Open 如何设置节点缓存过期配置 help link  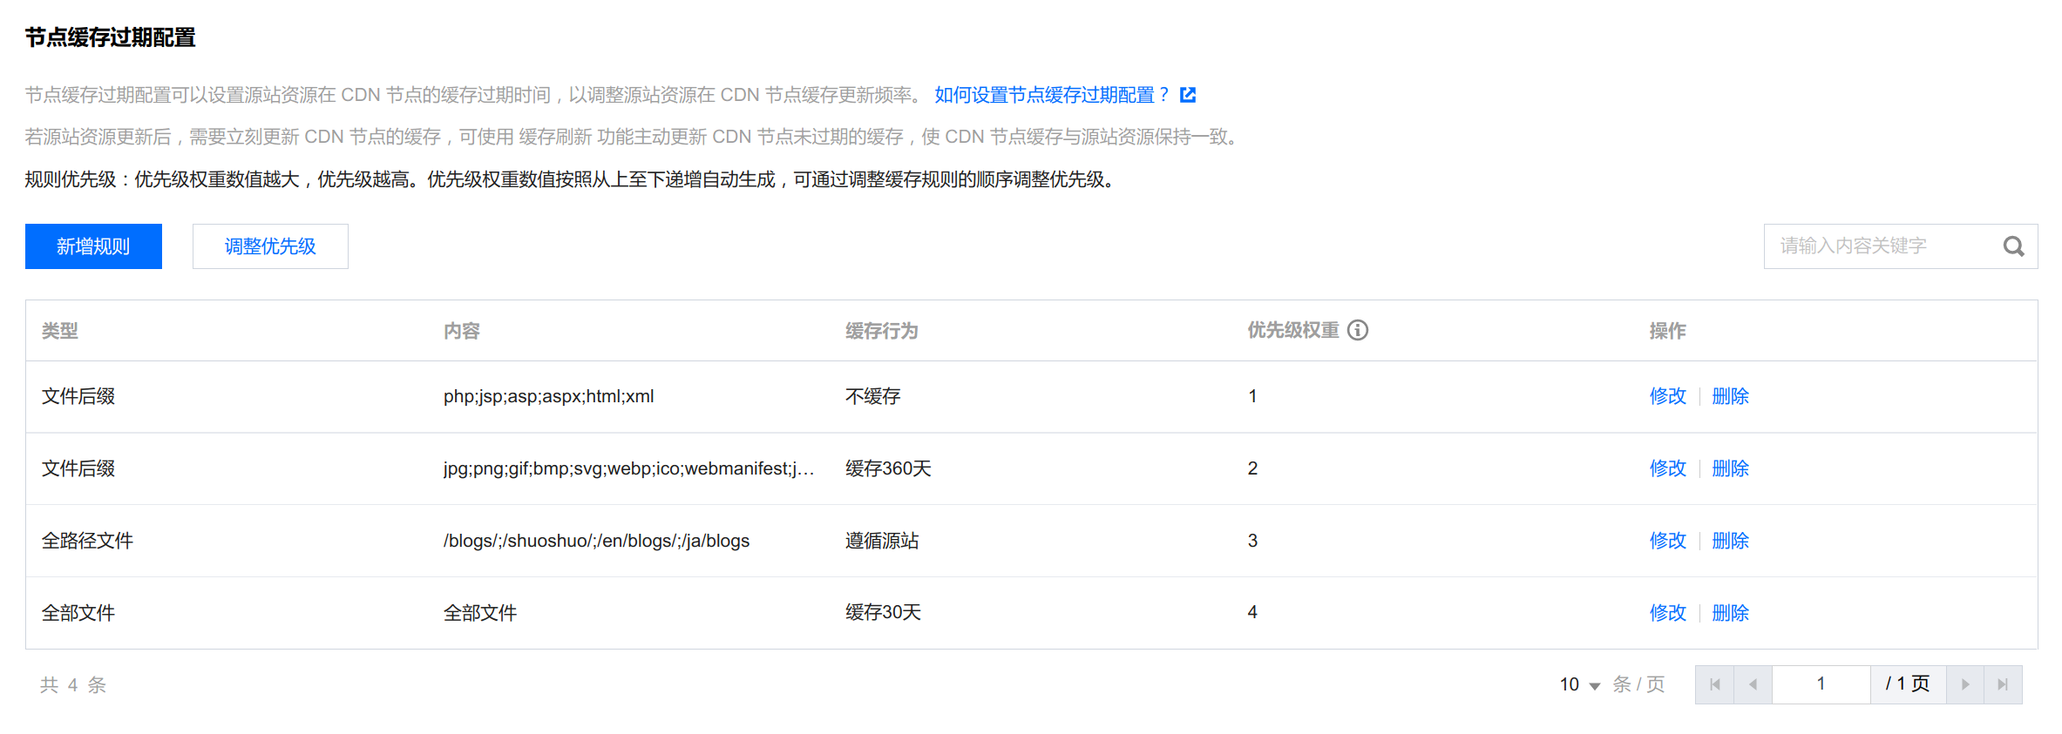pyautogui.click(x=1050, y=95)
